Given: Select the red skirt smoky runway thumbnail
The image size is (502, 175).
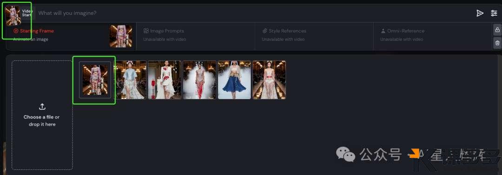Looking at the screenshot, I should click(x=199, y=80).
